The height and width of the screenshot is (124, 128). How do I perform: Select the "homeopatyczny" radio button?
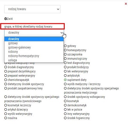(x=65, y=50)
